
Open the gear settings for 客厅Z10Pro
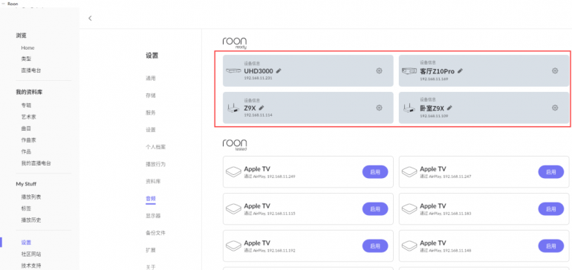point(555,70)
